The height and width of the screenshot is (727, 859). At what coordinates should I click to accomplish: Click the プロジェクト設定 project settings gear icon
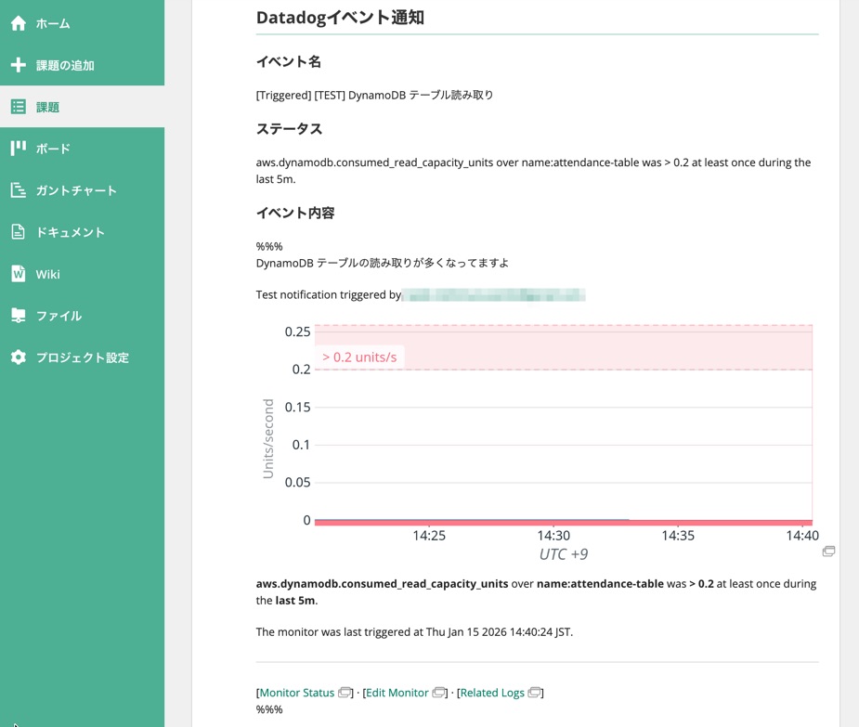[x=18, y=357]
